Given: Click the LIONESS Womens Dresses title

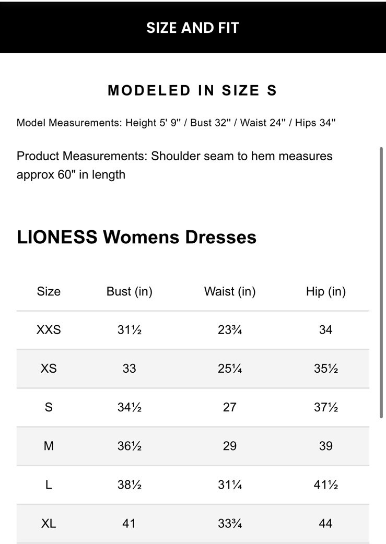Looking at the screenshot, I should [136, 237].
